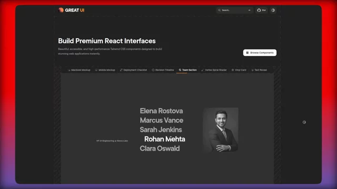The width and height of the screenshot is (337, 189).
Task: Select team member Marcus Vance
Action: pyautogui.click(x=162, y=120)
